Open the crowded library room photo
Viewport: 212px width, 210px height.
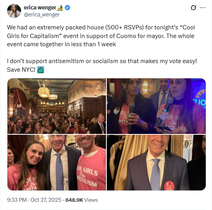point(57,106)
